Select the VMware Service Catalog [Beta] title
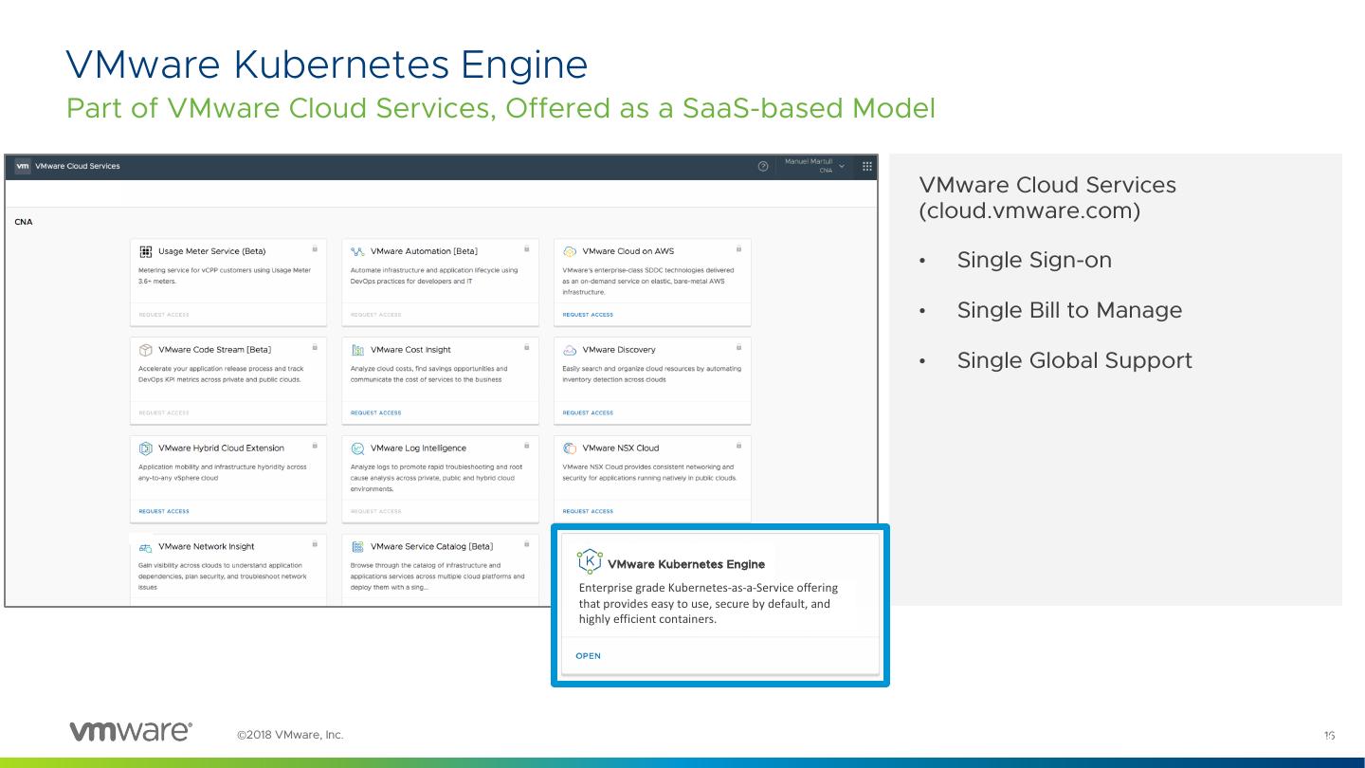Viewport: 1365px width, 768px height. pyautogui.click(x=431, y=547)
